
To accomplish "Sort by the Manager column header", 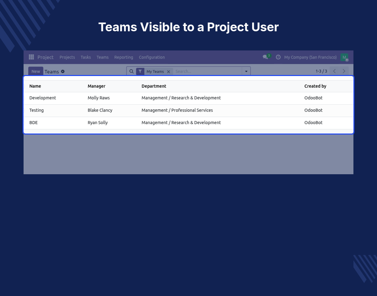I will click(x=96, y=86).
